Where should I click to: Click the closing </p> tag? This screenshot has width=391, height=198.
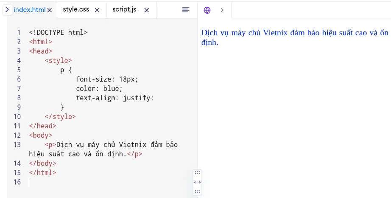point(135,154)
